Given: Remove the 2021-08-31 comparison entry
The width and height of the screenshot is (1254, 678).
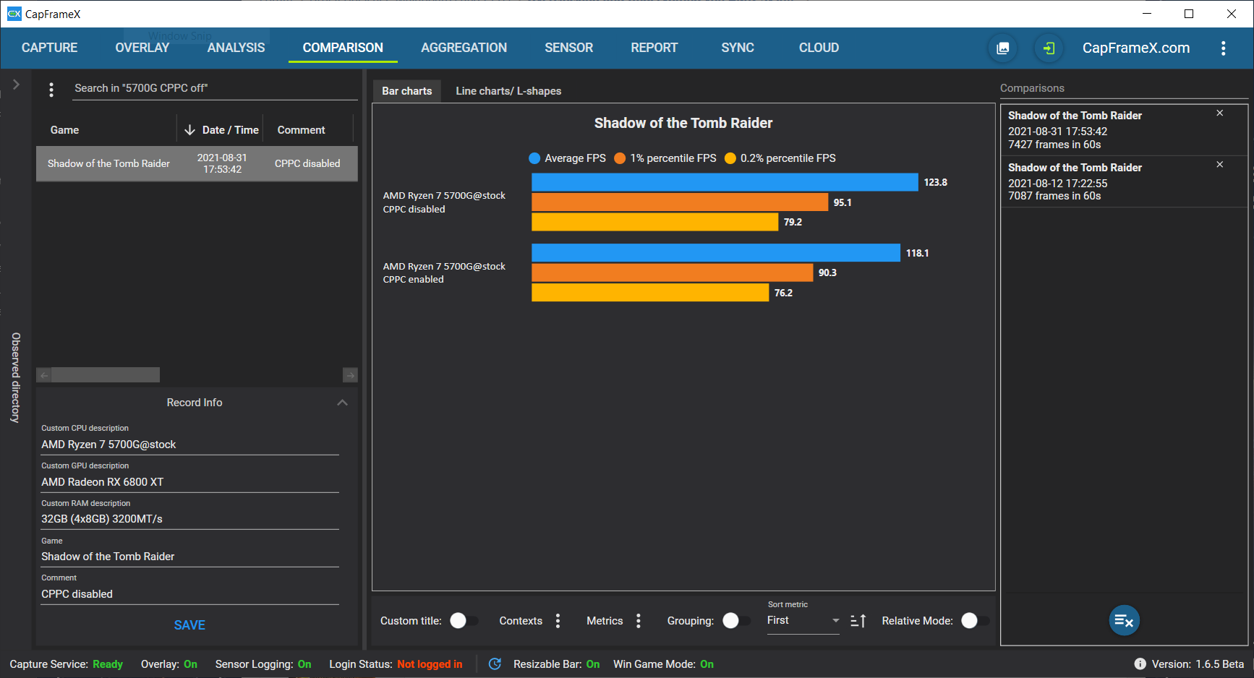Looking at the screenshot, I should [1219, 113].
